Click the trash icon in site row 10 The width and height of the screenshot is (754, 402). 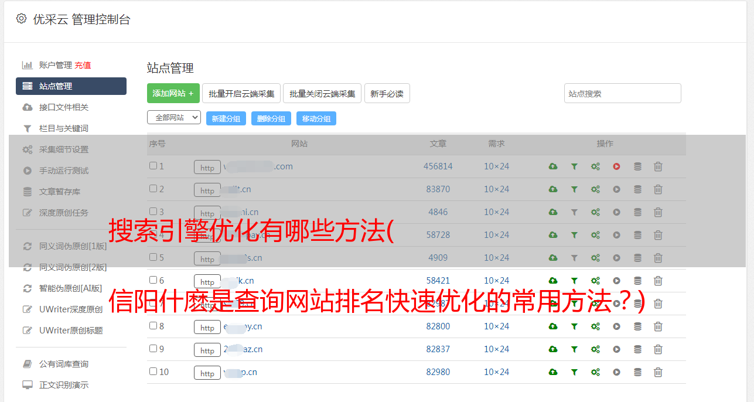[658, 372]
